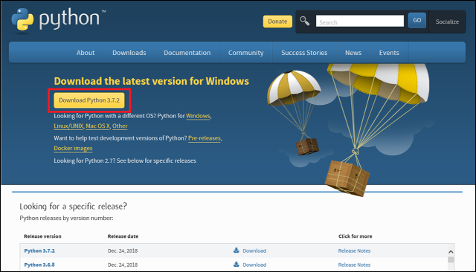
Task: Open Python 3.6.8 release version link
Action: [x=39, y=265]
